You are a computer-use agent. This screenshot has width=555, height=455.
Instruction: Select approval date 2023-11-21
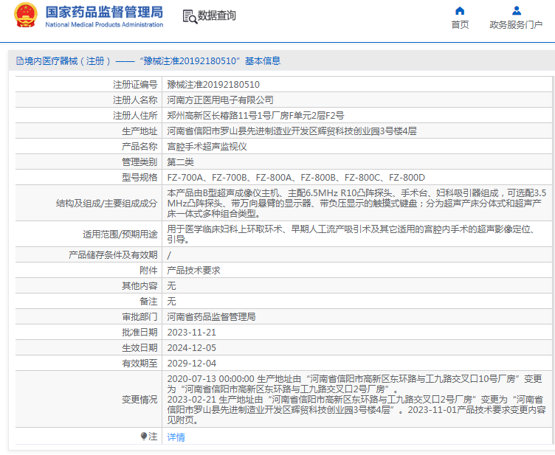[x=191, y=333]
